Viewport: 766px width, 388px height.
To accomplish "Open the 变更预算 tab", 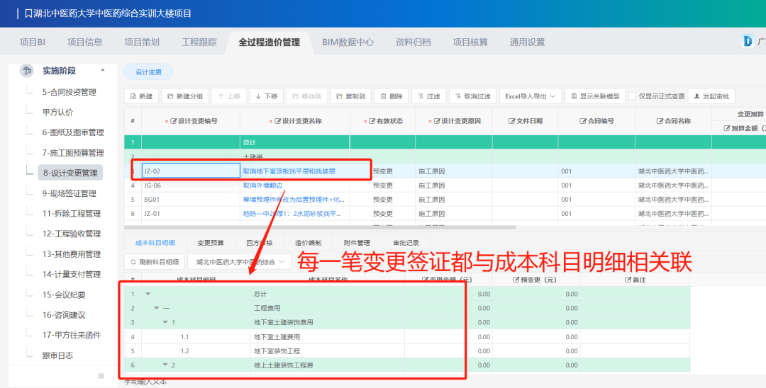I will [x=210, y=243].
